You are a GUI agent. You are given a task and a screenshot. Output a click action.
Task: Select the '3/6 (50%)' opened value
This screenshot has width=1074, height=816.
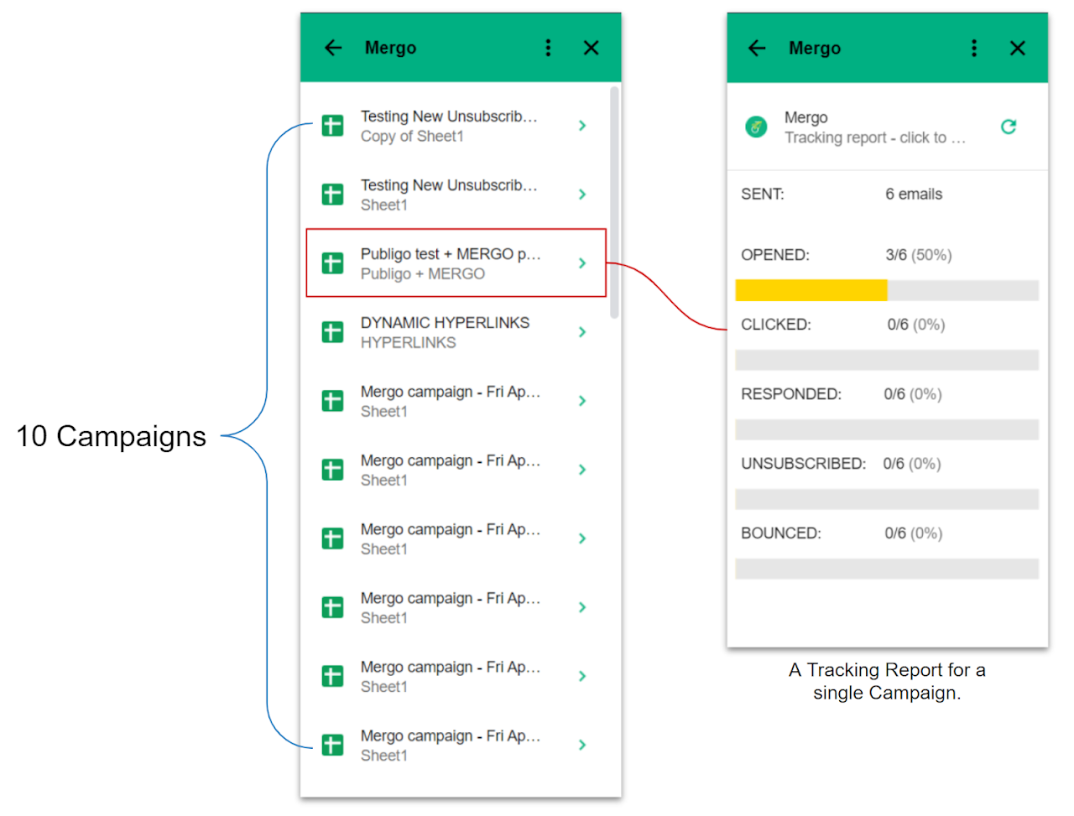[919, 255]
